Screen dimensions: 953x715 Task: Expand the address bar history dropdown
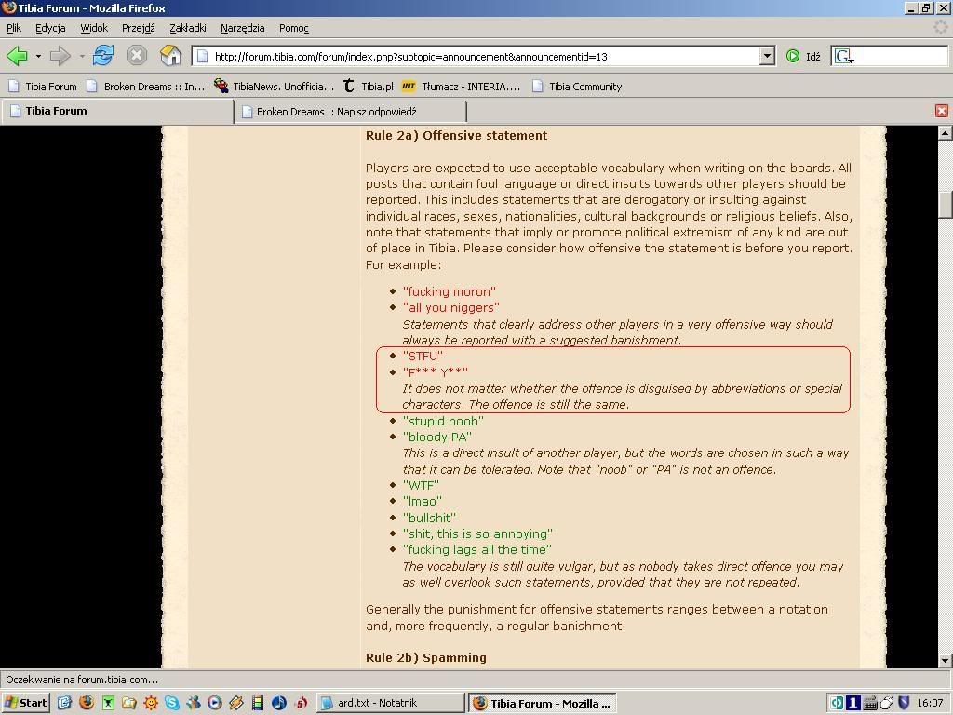[767, 57]
